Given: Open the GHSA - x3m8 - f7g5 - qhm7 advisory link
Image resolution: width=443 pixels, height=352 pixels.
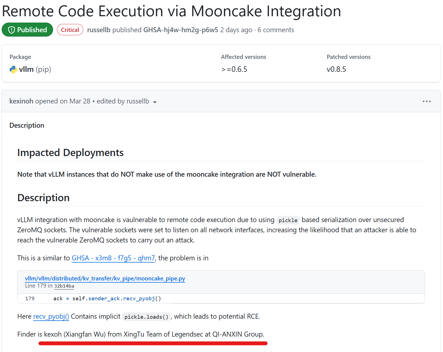Looking at the screenshot, I should tap(113, 258).
